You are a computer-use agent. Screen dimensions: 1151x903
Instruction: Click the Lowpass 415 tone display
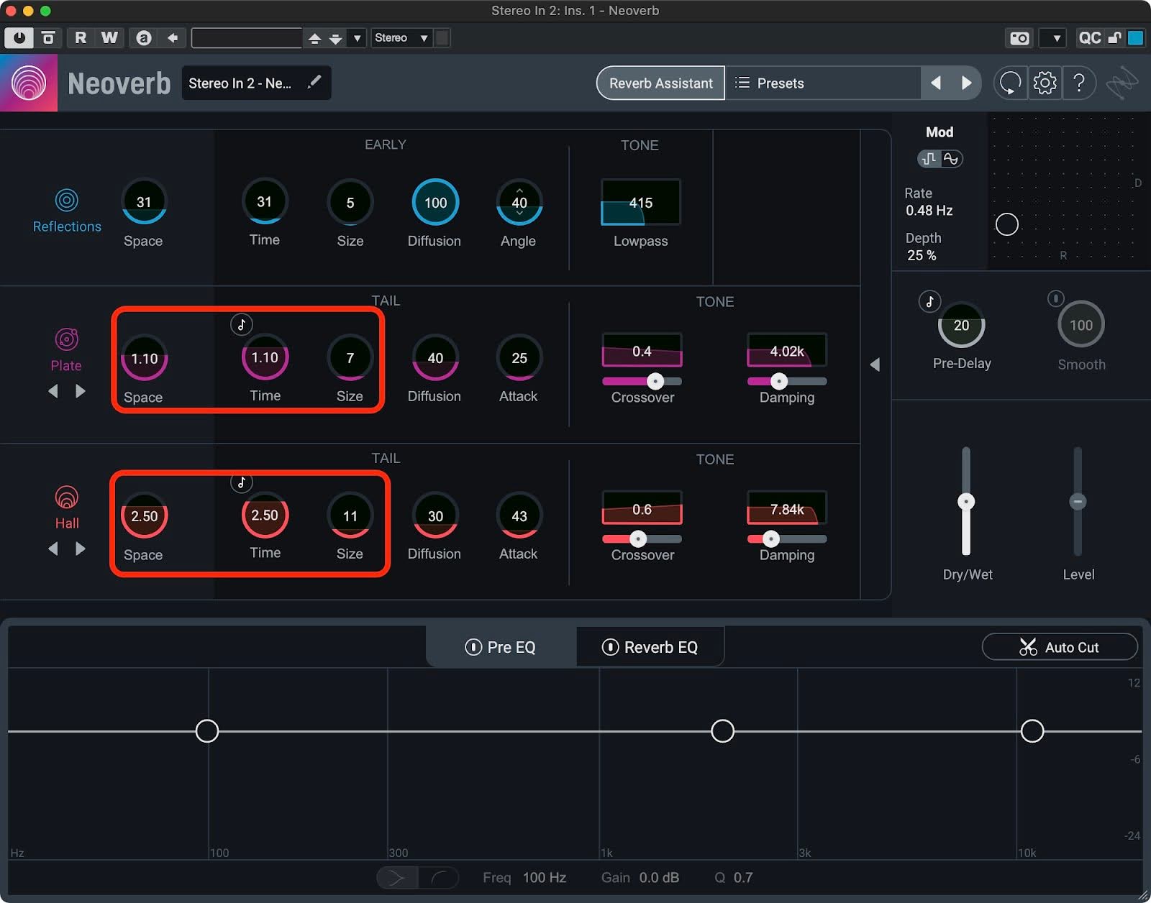click(x=640, y=203)
